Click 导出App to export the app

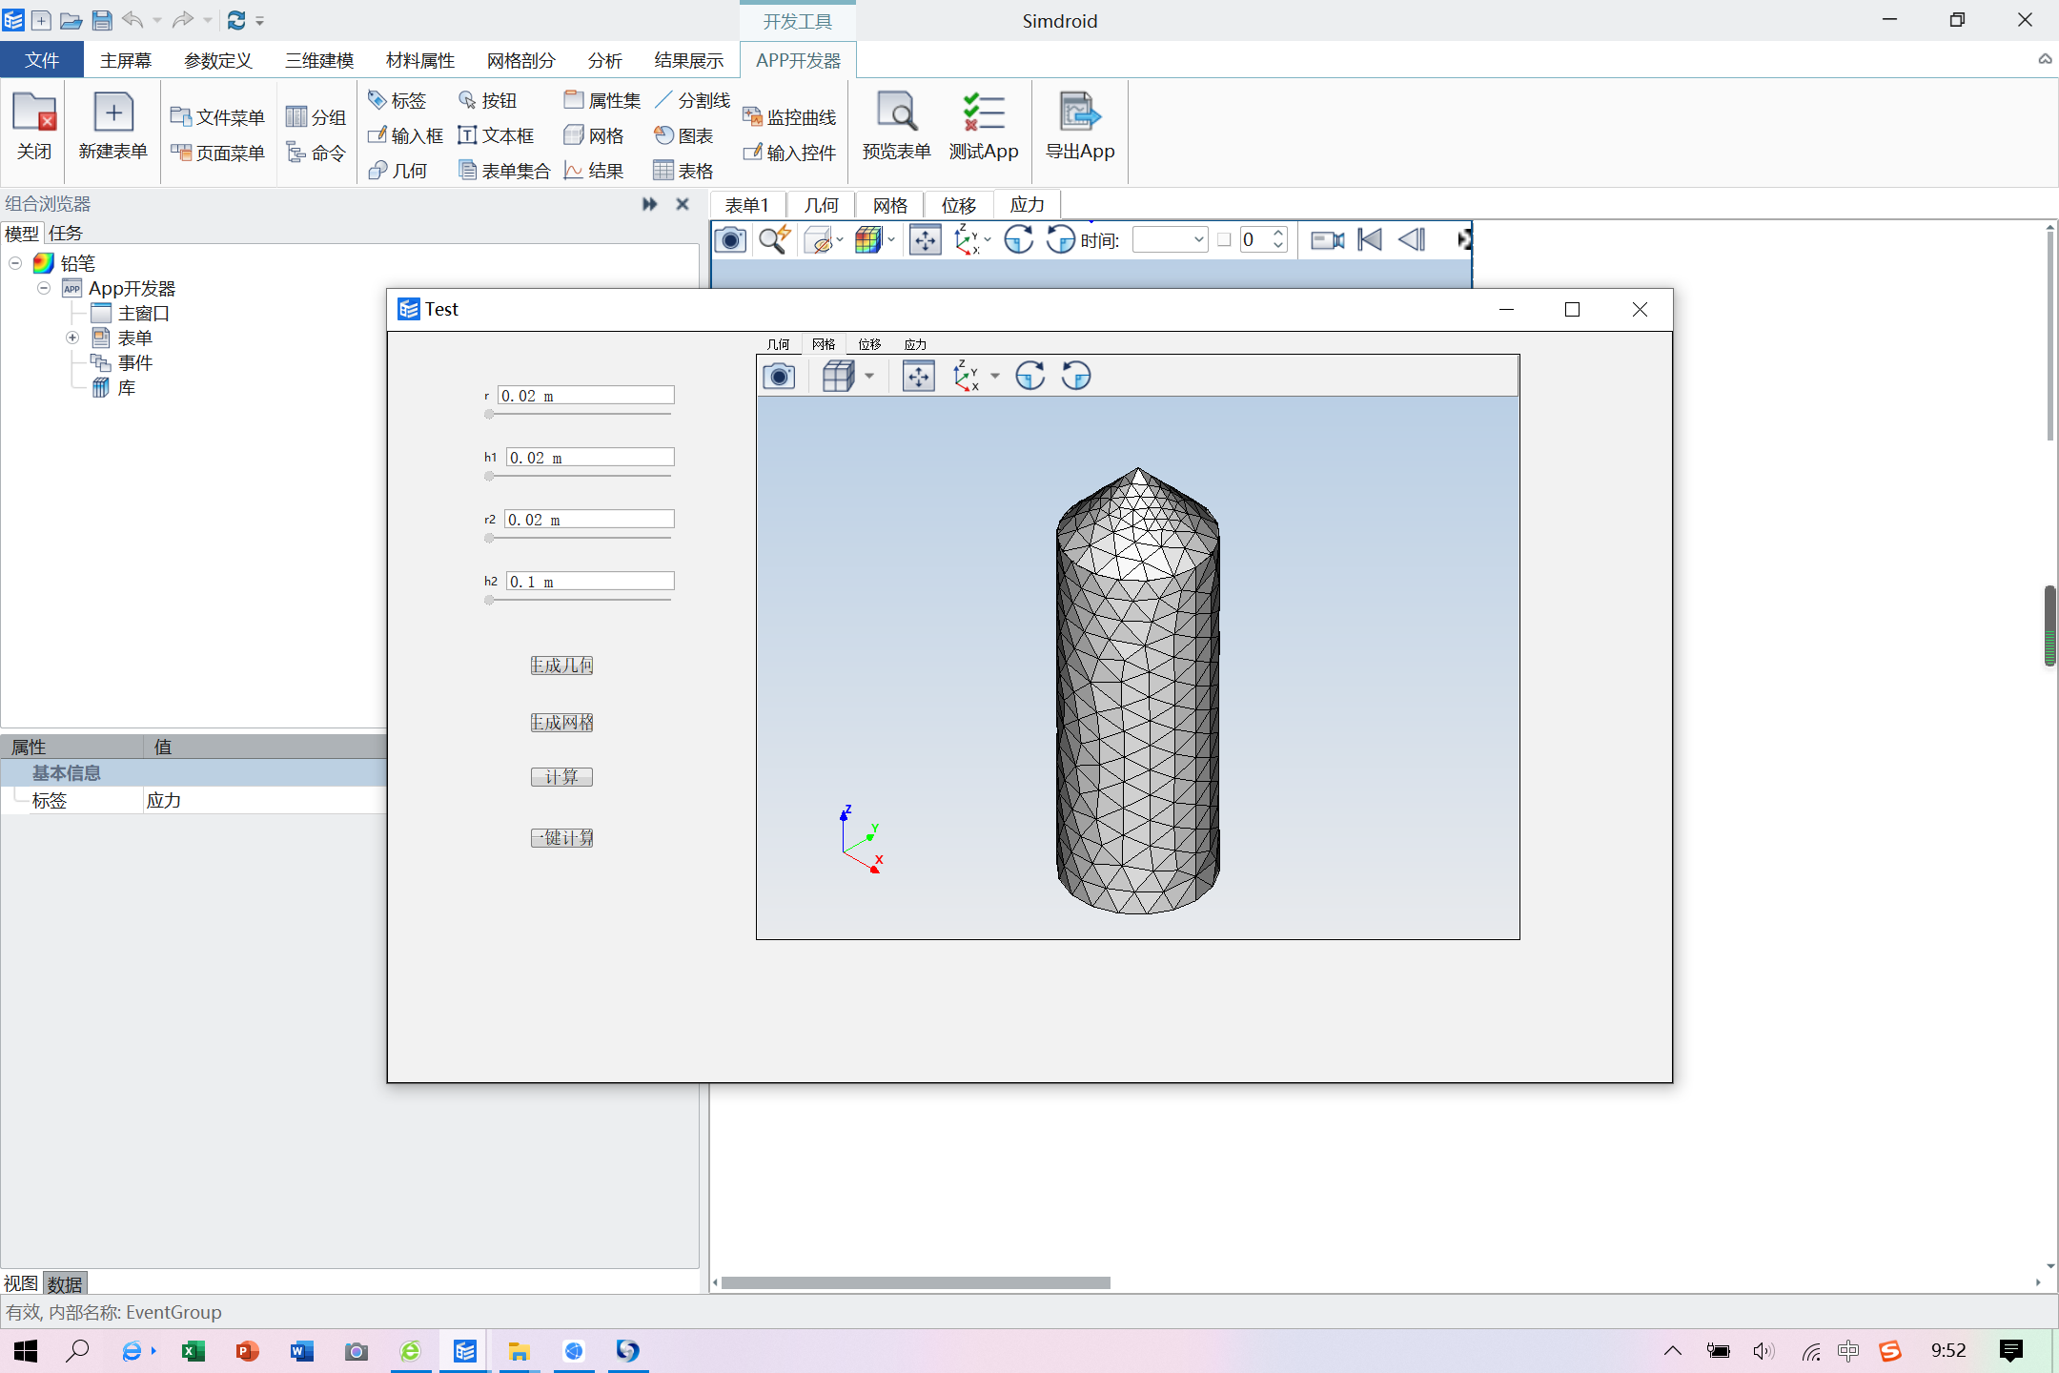tap(1080, 127)
